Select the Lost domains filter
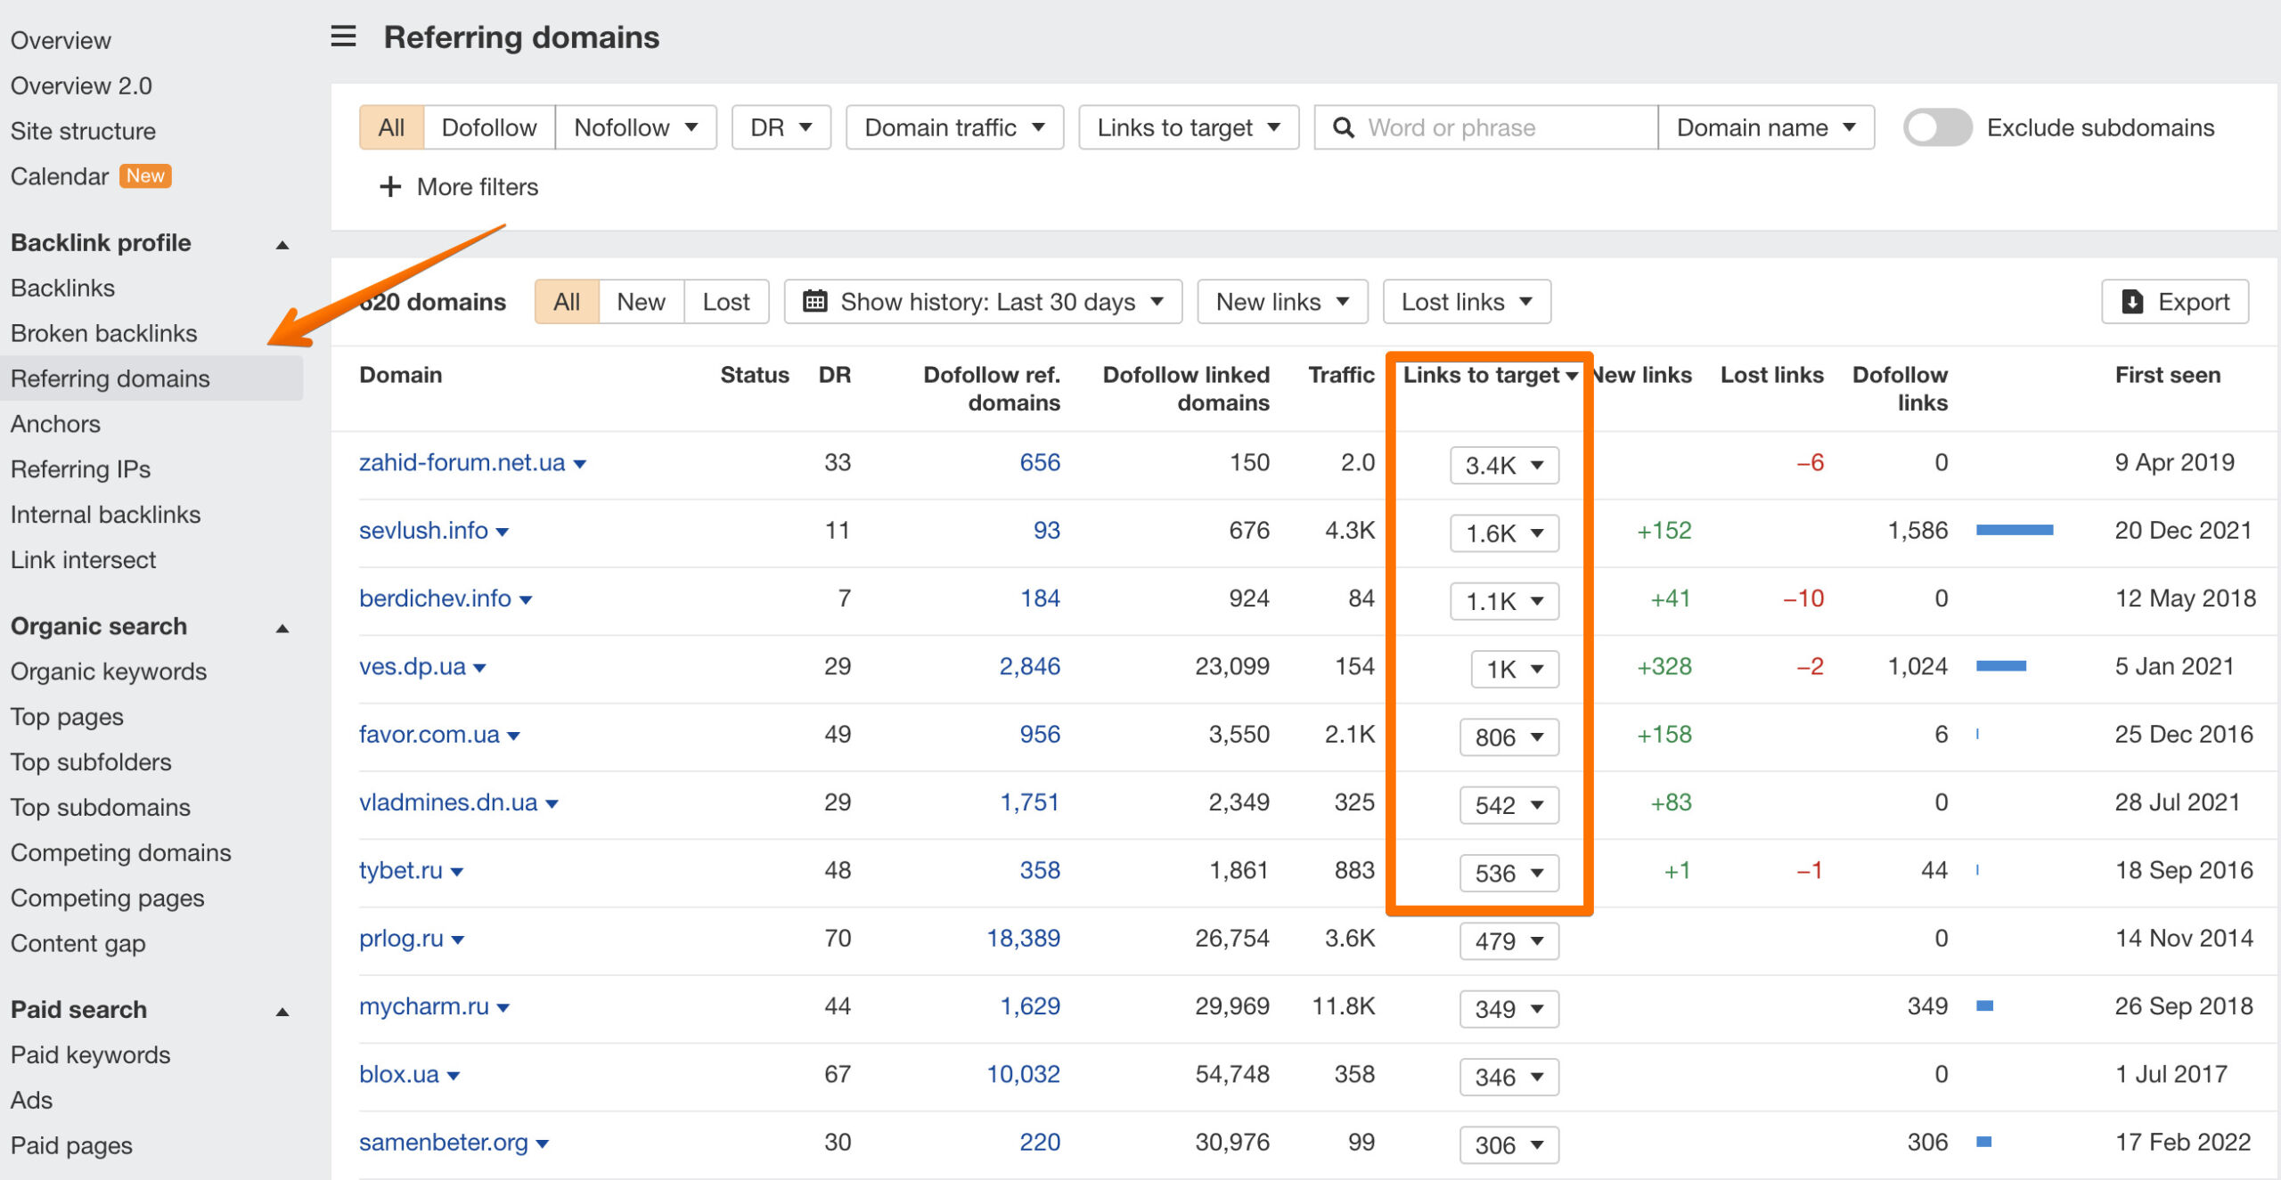 click(725, 302)
